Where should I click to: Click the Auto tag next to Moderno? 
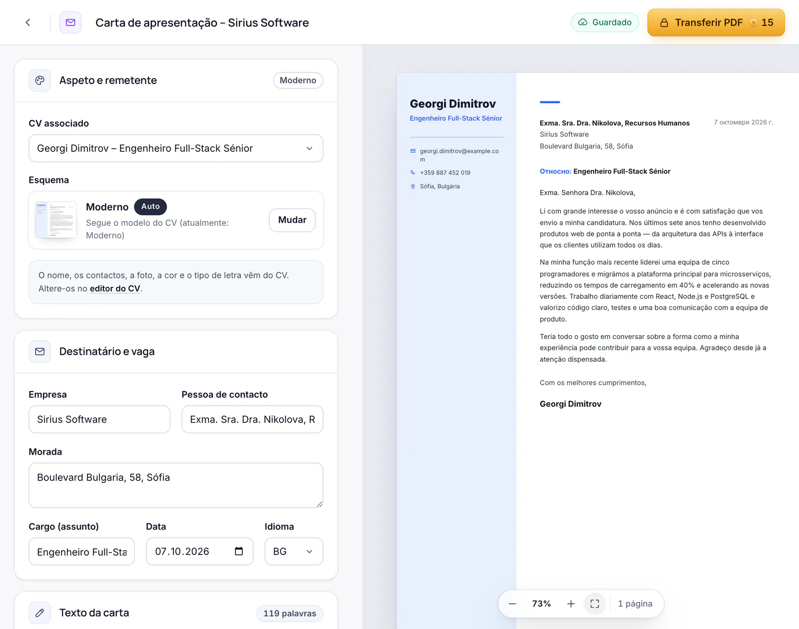150,206
